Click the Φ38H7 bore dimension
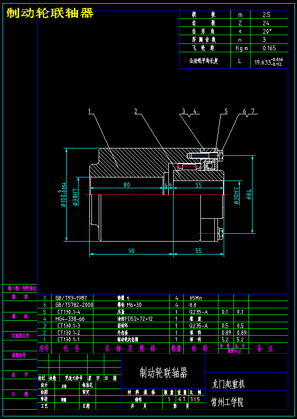The width and height of the screenshot is (297, 419). click(x=75, y=196)
